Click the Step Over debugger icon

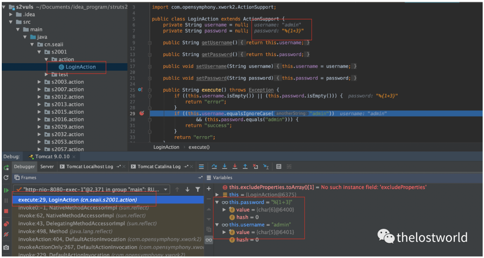(214, 167)
